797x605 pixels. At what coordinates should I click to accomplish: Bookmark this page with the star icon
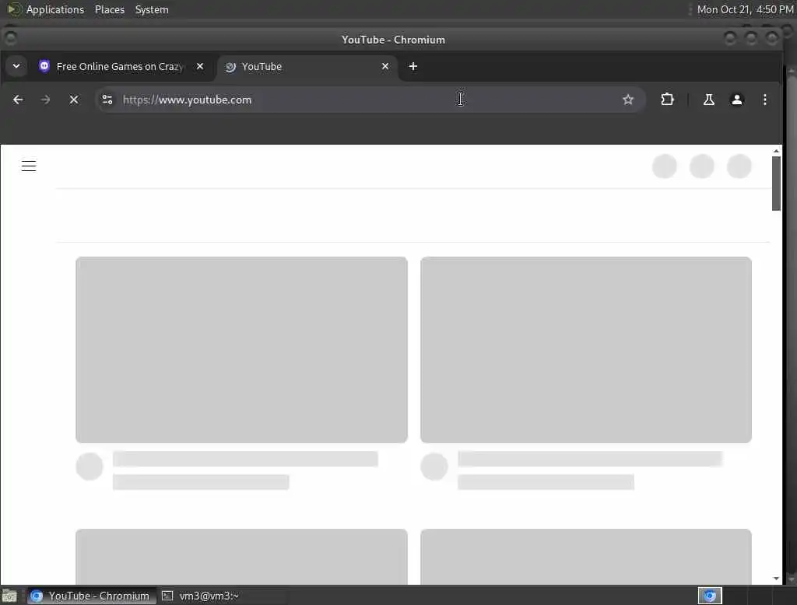tap(628, 100)
